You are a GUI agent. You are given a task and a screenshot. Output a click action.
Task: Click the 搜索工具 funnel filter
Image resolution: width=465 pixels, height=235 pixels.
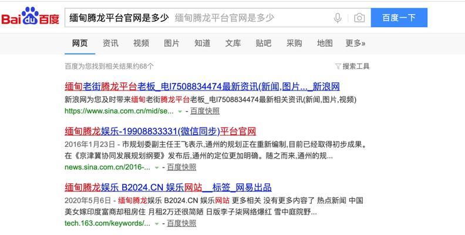pos(352,66)
